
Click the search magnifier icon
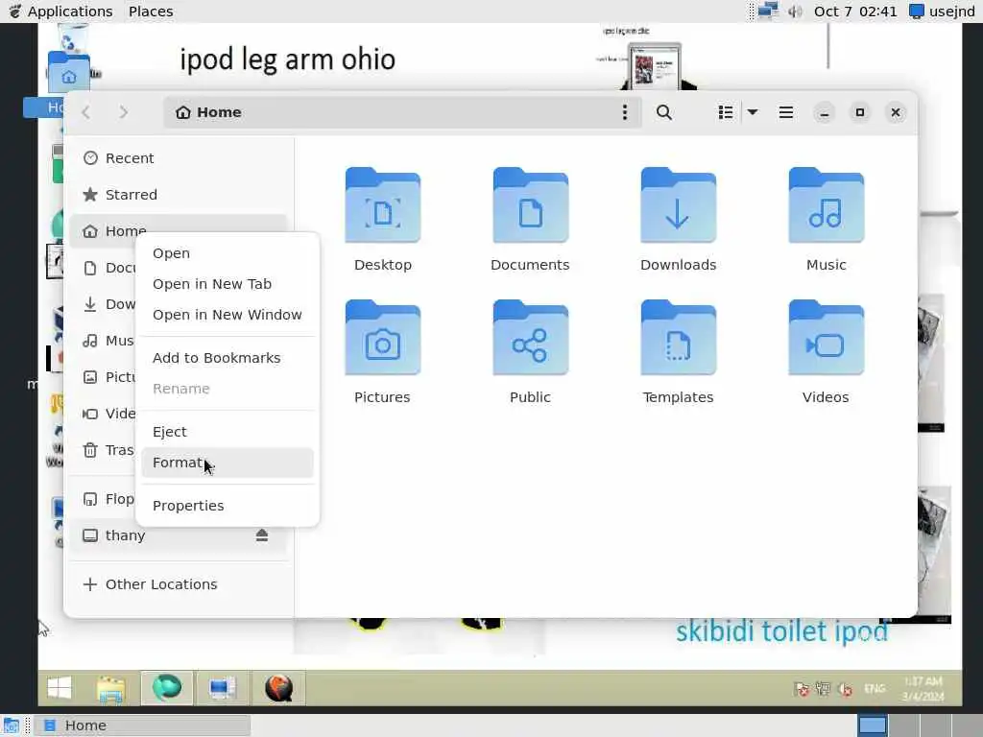[x=664, y=112]
